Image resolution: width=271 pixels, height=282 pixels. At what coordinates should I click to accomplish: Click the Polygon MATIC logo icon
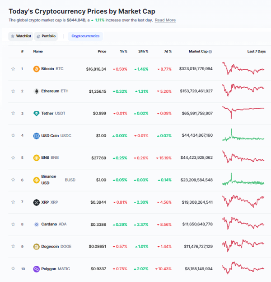point(37,269)
